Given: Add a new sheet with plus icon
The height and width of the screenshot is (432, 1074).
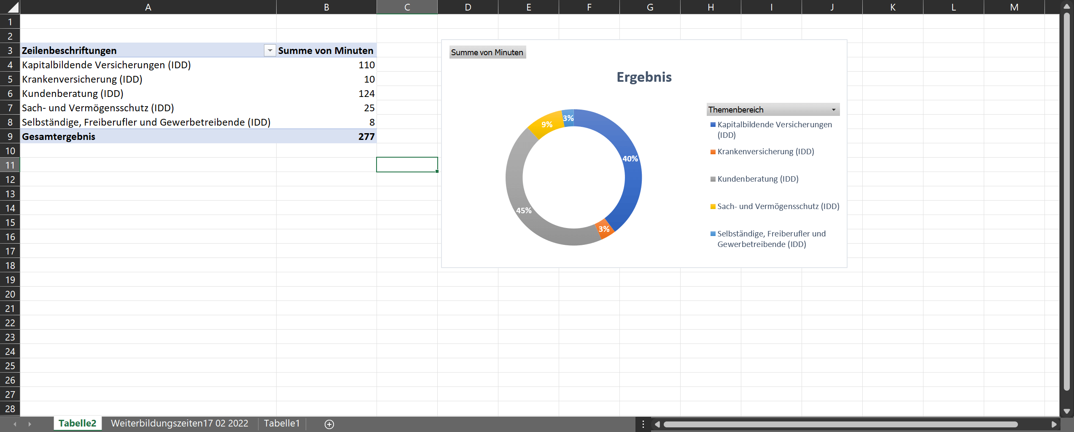Looking at the screenshot, I should [329, 424].
